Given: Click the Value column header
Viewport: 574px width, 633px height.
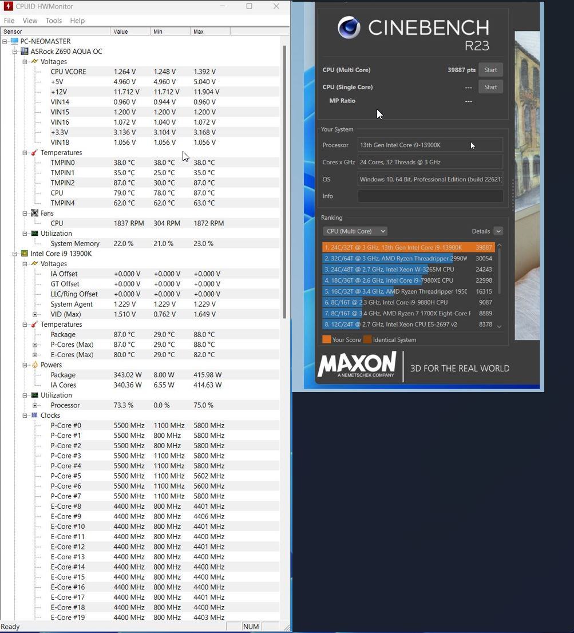Looking at the screenshot, I should [130, 31].
